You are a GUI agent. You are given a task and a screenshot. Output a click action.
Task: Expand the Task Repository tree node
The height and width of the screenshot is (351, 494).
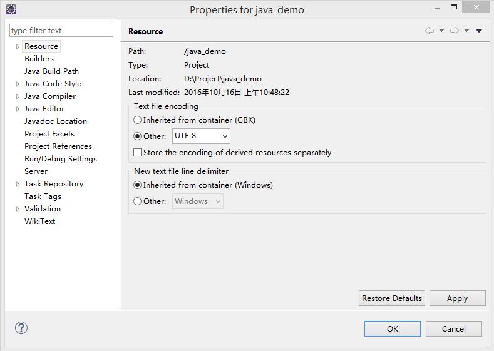[x=18, y=184]
